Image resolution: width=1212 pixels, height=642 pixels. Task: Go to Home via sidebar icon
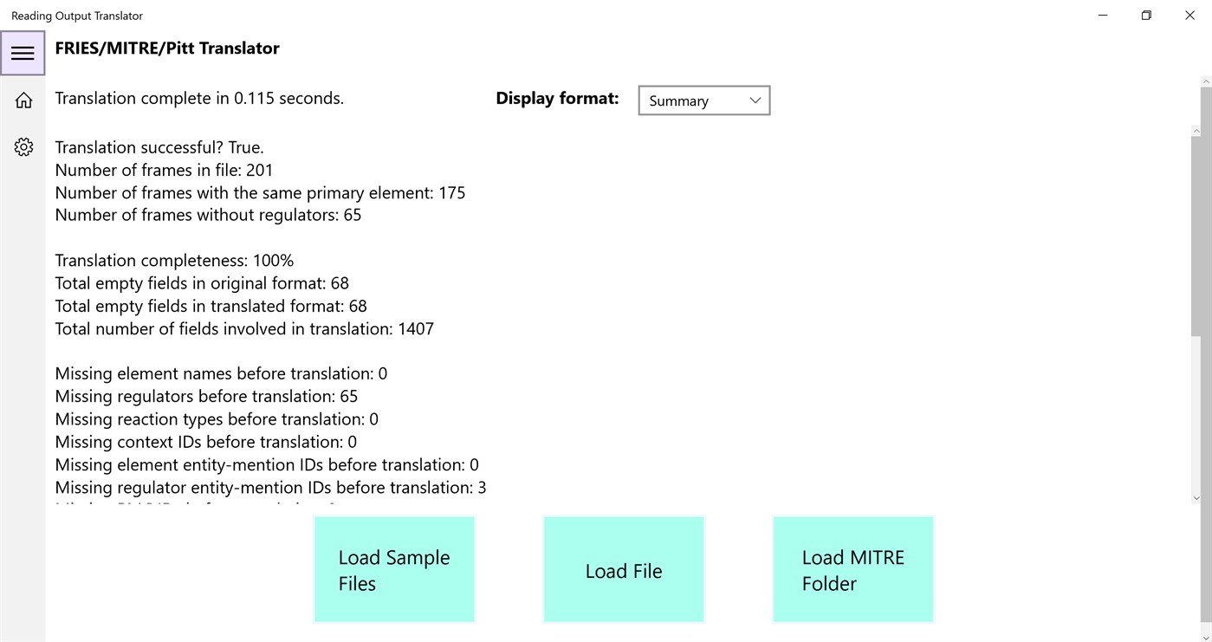(x=23, y=101)
